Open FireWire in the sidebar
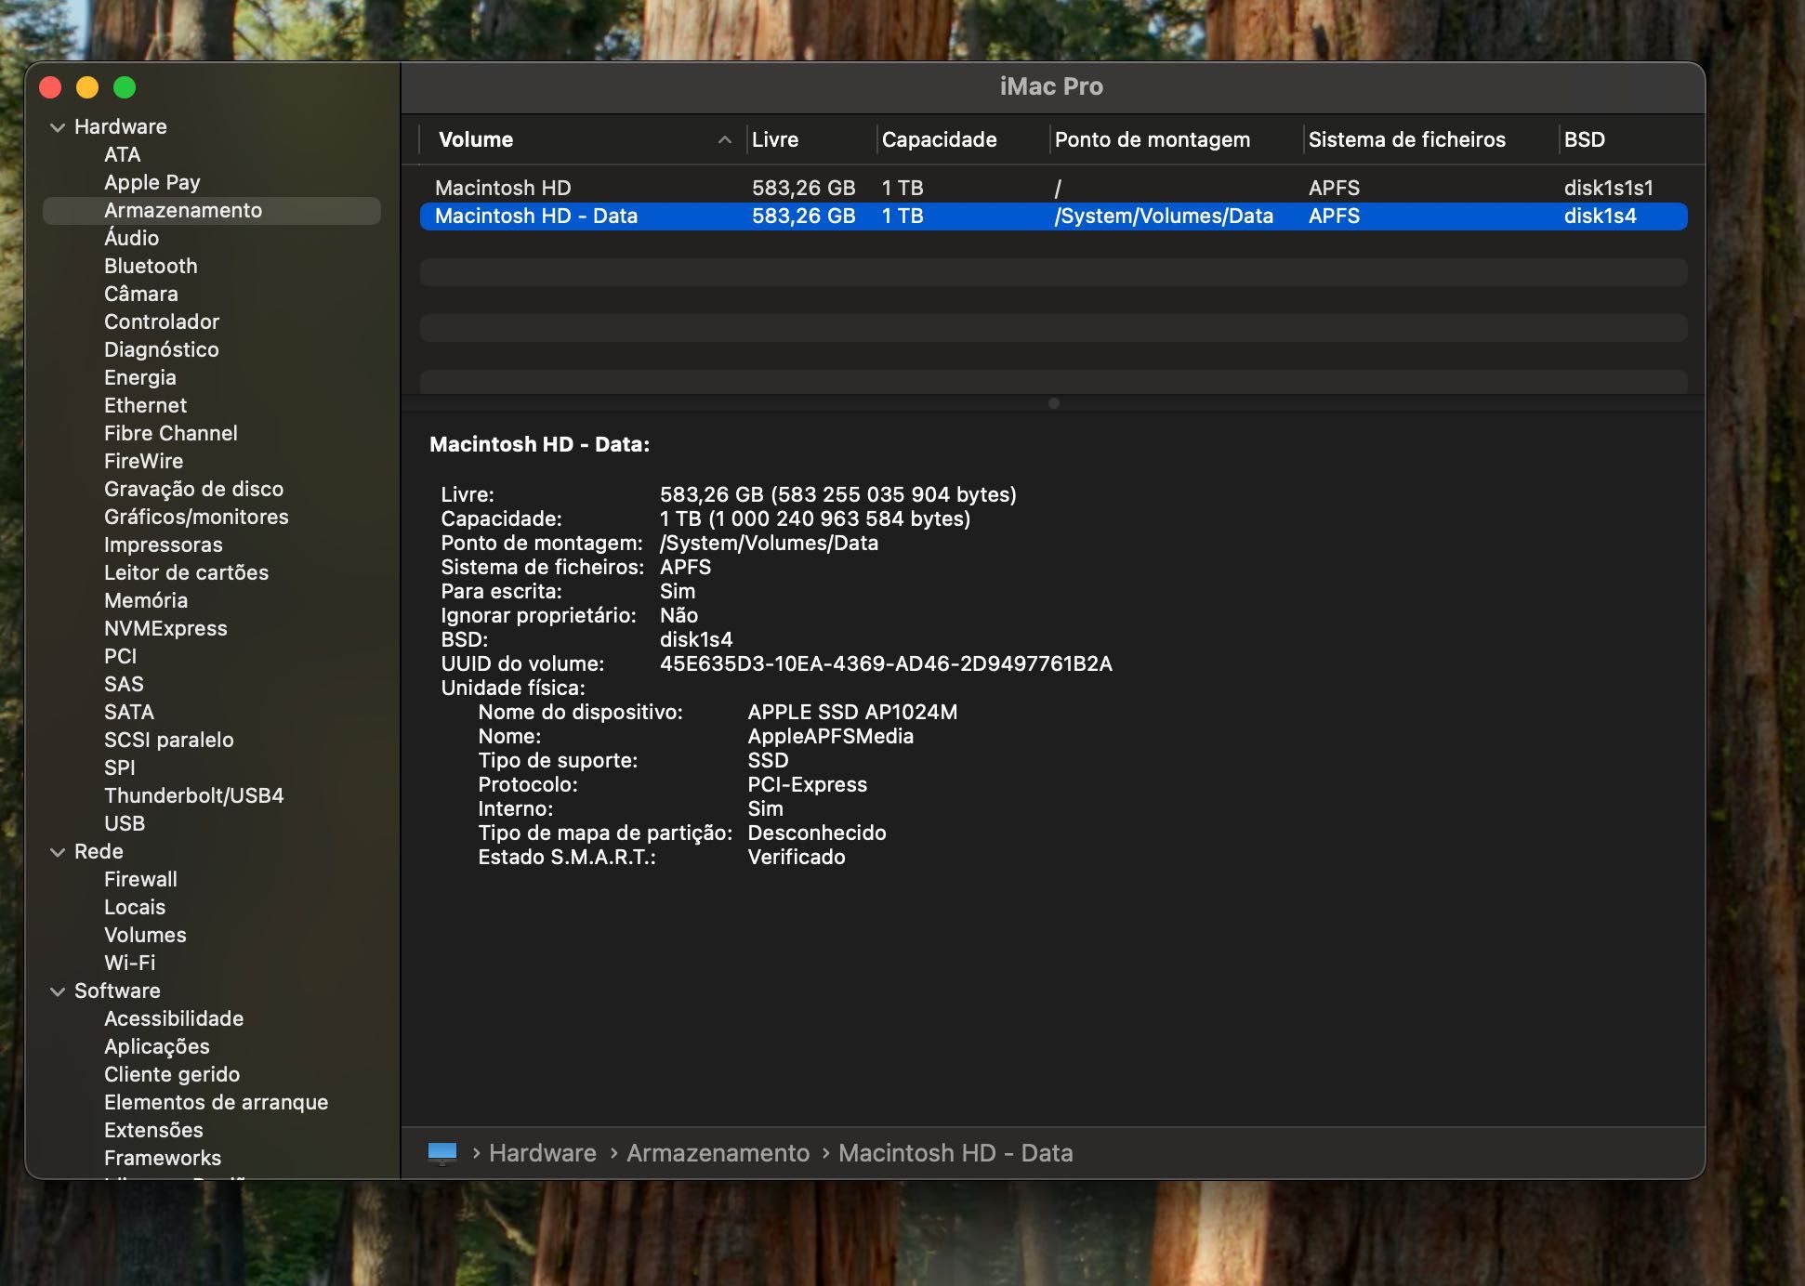The height and width of the screenshot is (1286, 1805). click(x=144, y=461)
